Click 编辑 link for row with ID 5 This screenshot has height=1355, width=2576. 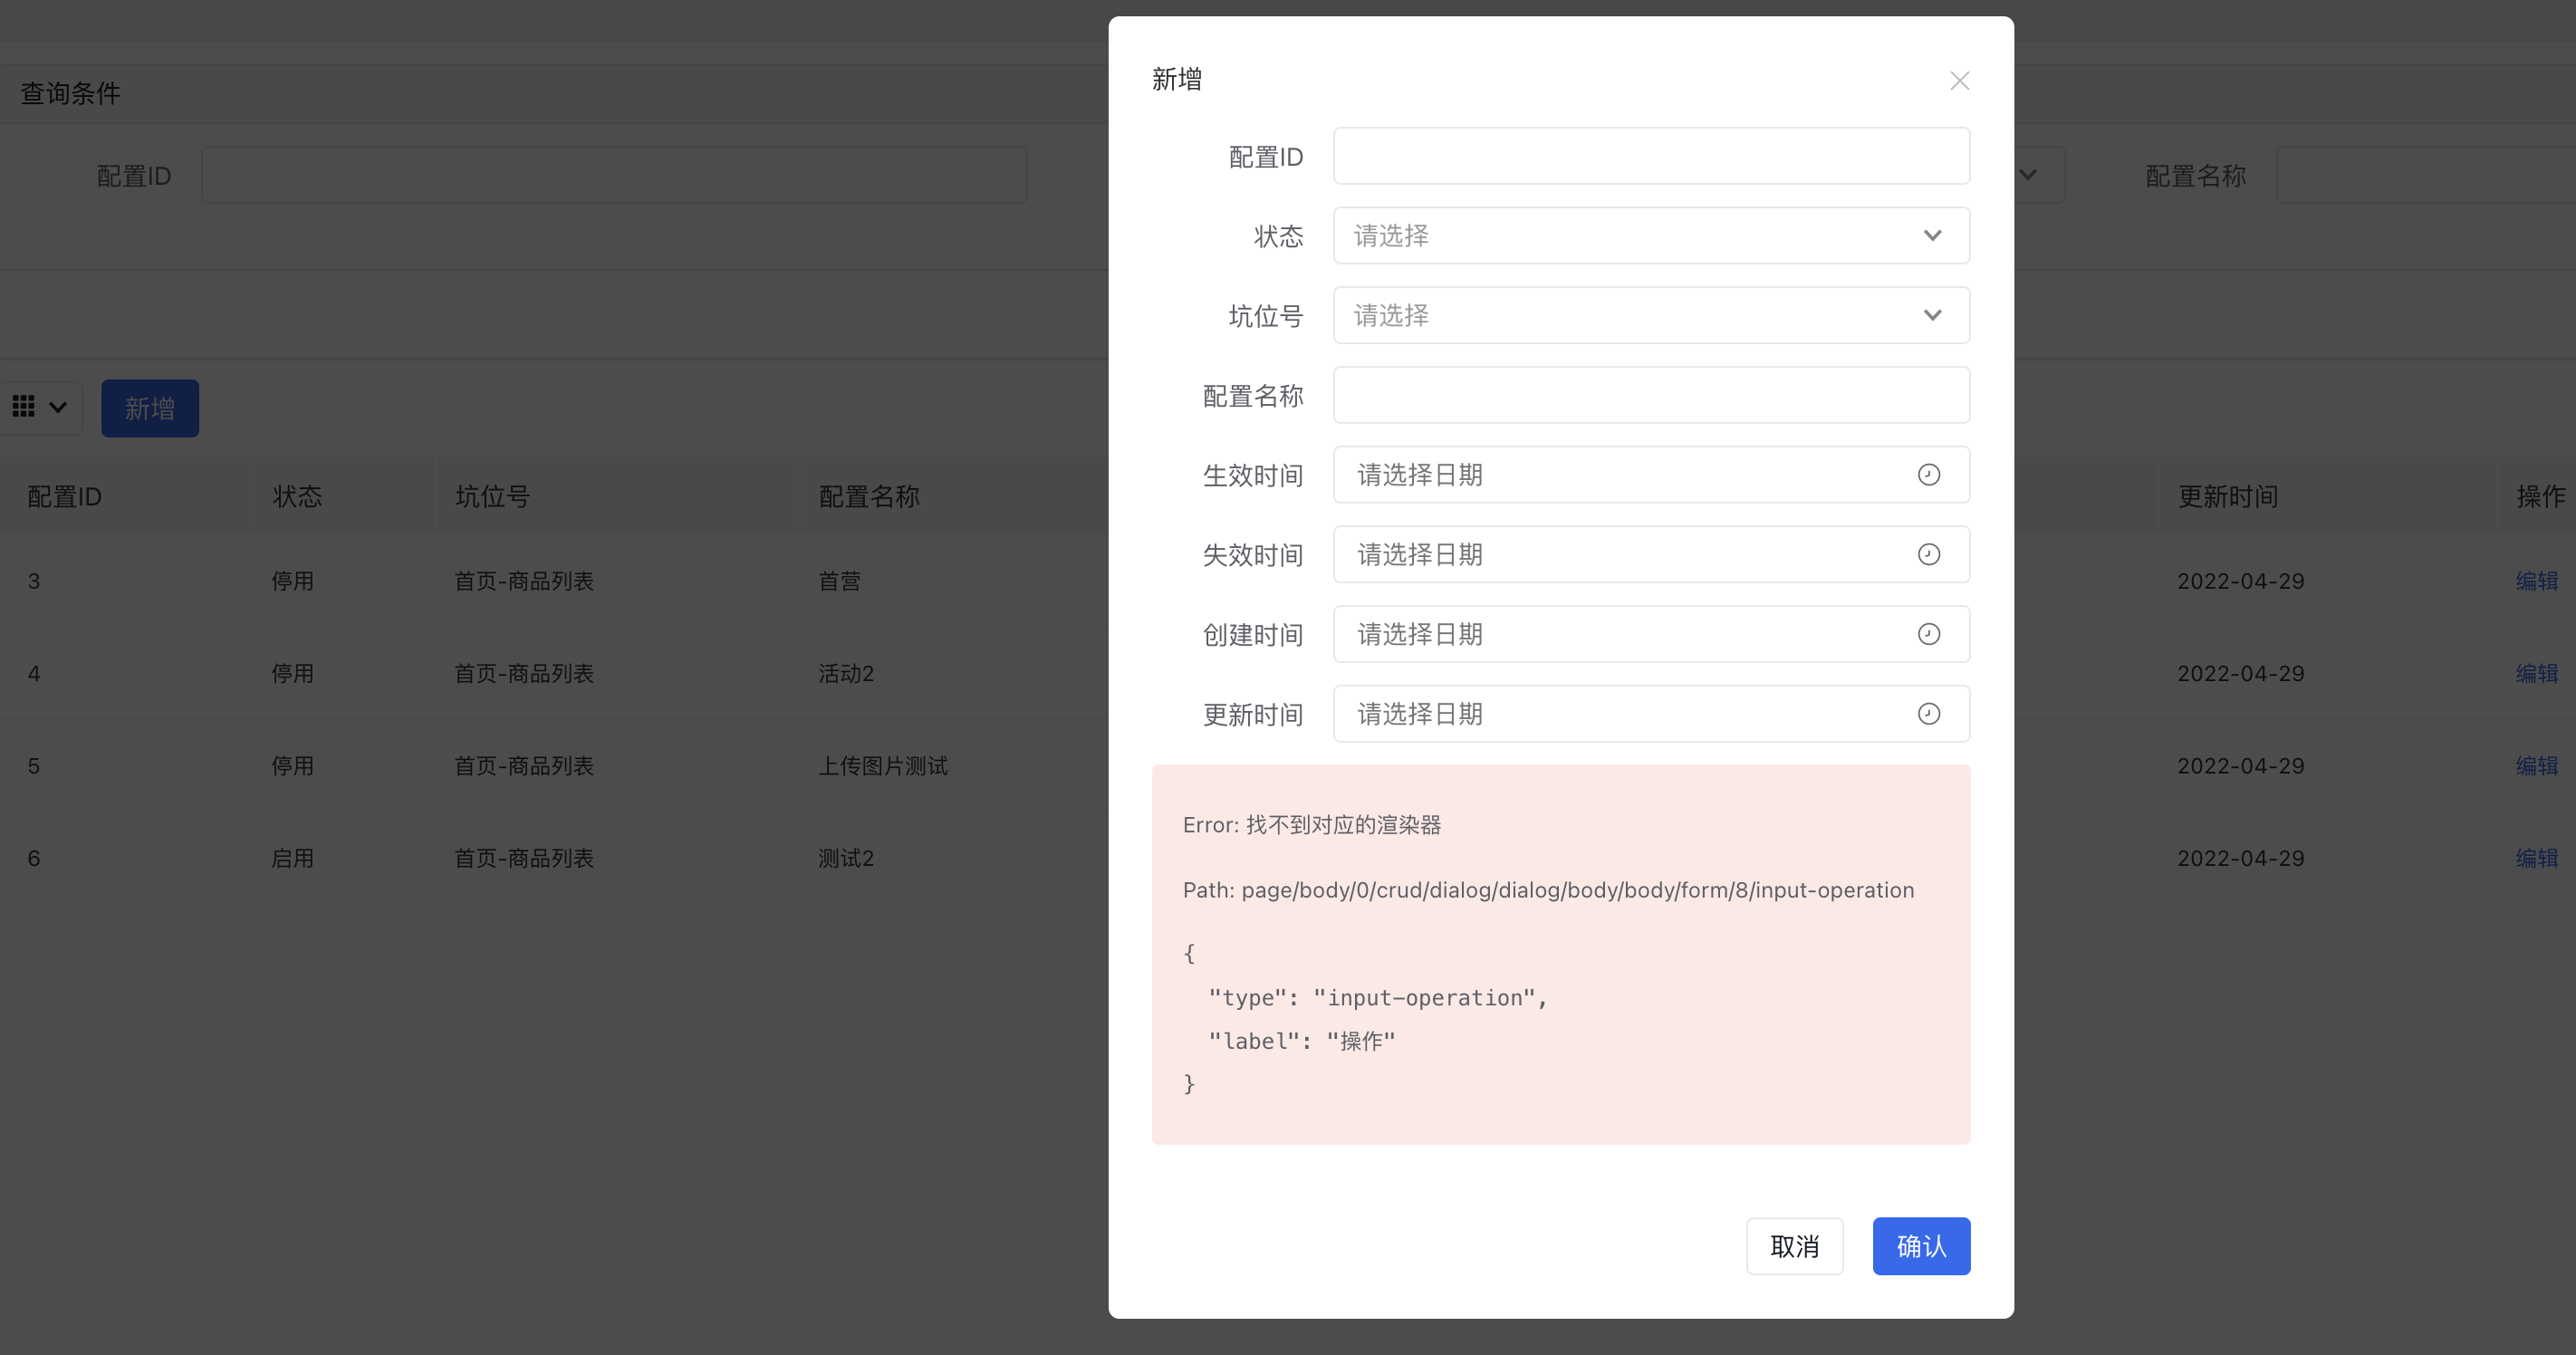point(2536,766)
